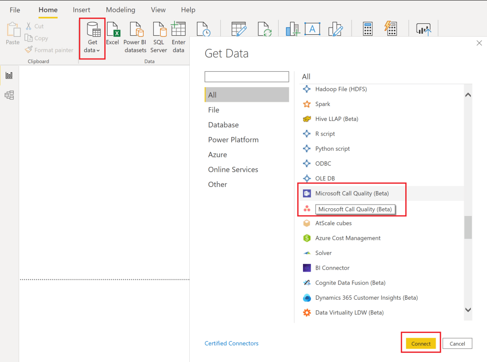The image size is (487, 362).
Task: Select Microsoft Call Quality (Beta) connector
Action: point(352,194)
